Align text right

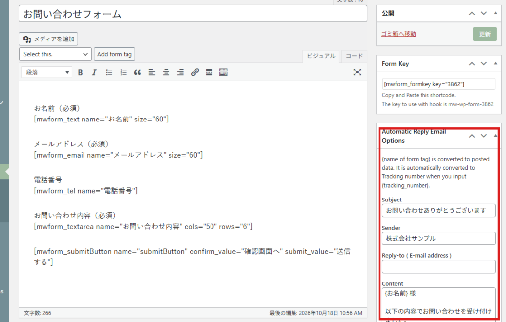point(180,72)
